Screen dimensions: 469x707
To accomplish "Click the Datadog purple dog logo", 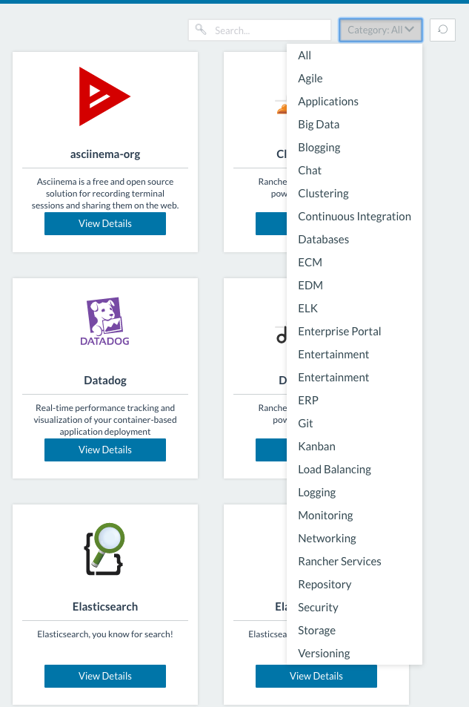I will (x=104, y=322).
